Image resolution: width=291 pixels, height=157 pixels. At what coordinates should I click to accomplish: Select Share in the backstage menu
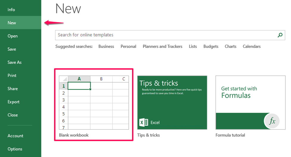(x=13, y=89)
